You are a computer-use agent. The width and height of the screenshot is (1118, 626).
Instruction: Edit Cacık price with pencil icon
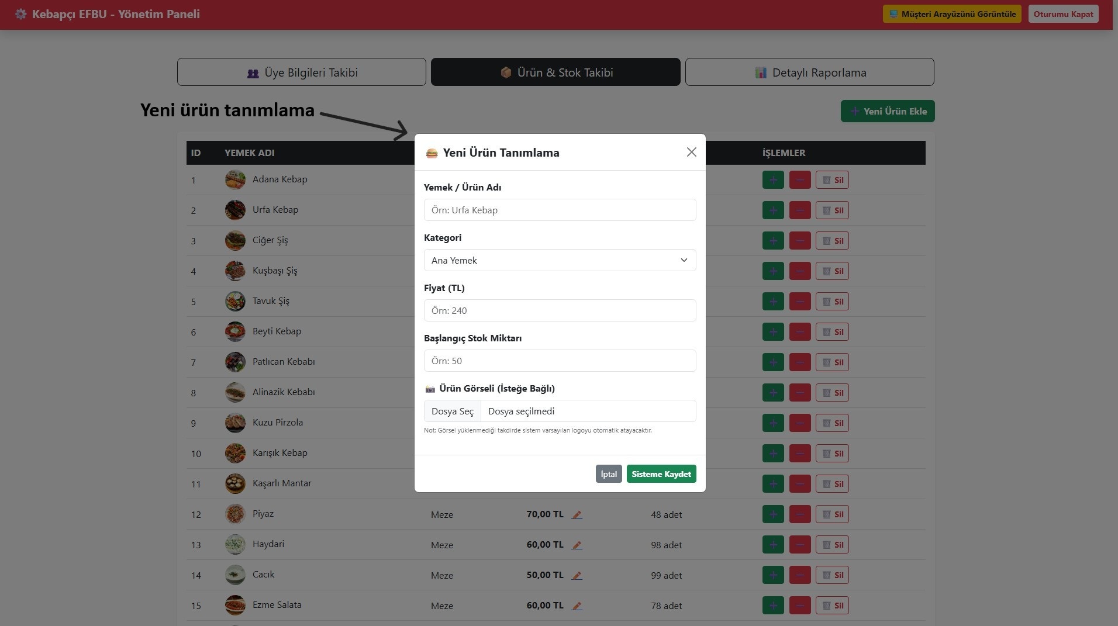click(577, 576)
